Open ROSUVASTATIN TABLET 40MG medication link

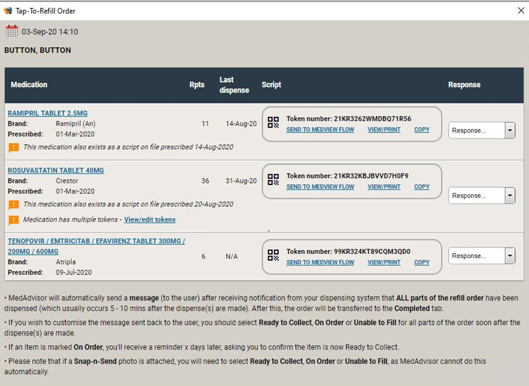(x=56, y=170)
